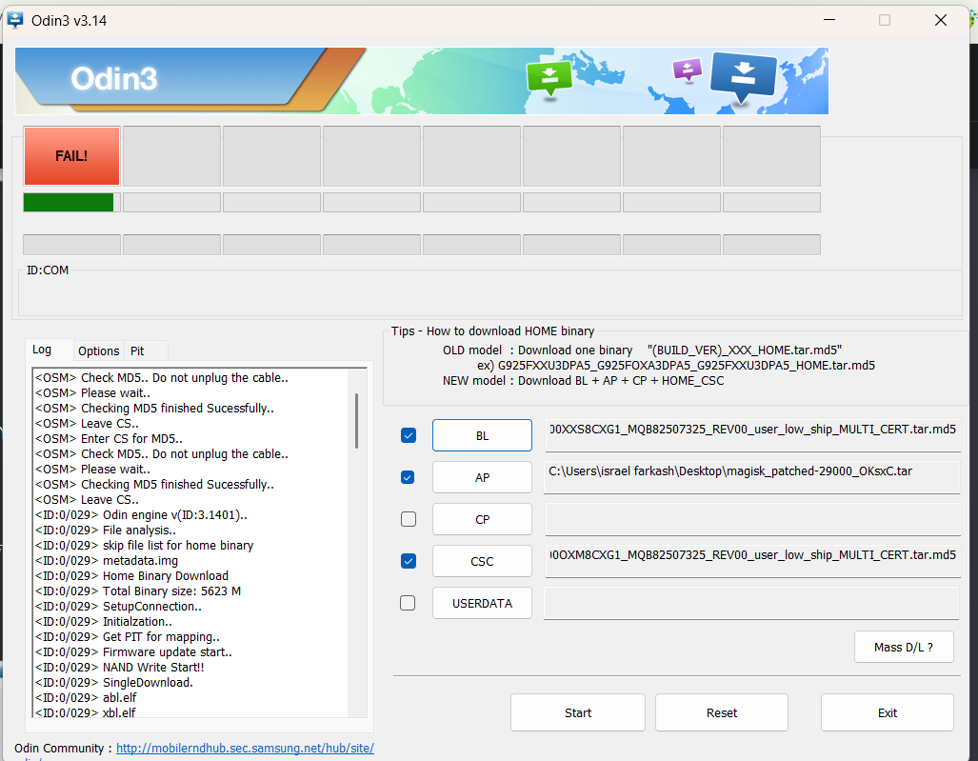Uncheck the AP file checkbox
Screen dimensions: 978x761
(x=408, y=477)
